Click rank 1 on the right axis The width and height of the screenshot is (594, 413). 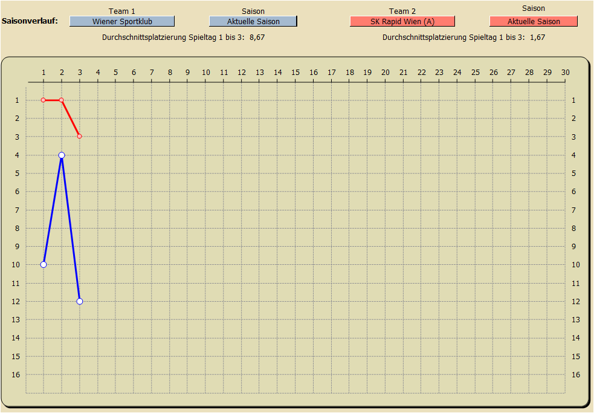point(573,100)
